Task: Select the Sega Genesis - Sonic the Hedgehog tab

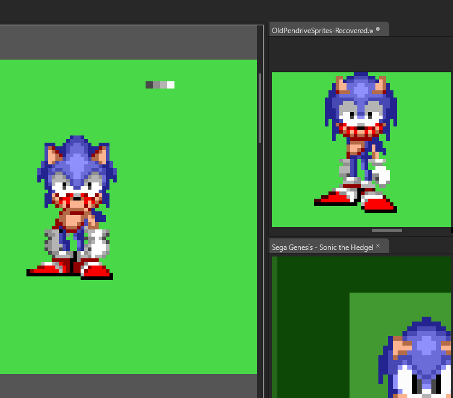Action: [x=329, y=247]
